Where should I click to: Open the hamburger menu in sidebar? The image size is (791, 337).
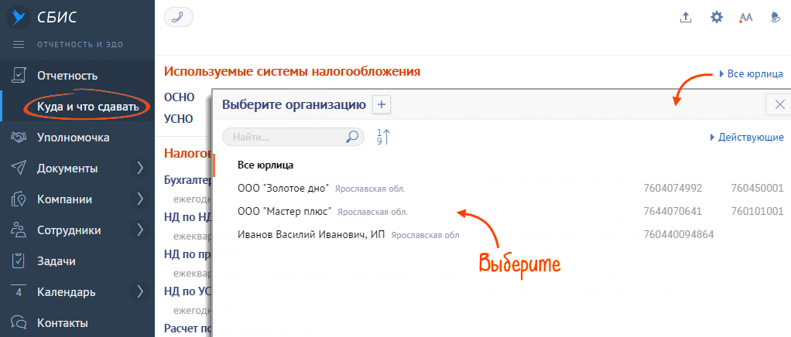pyautogui.click(x=19, y=44)
